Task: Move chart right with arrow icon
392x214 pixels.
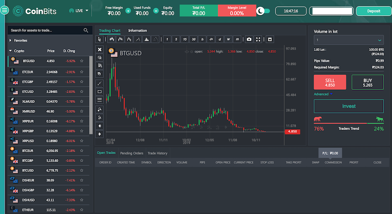Action: pos(99,134)
